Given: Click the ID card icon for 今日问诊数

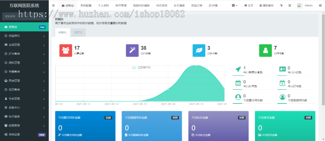Looking at the screenshot, I should click(282, 69).
